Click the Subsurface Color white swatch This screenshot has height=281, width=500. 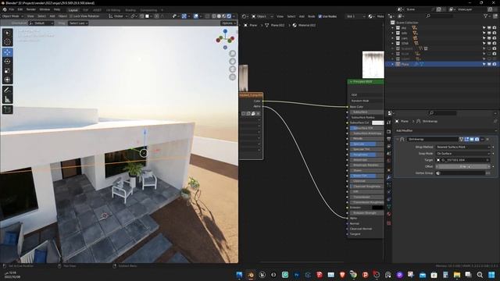click(377, 123)
